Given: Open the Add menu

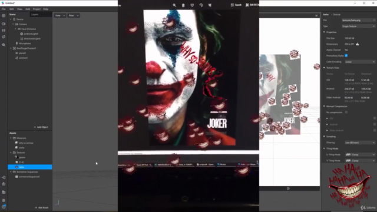Looking at the screenshot, I should click(x=28, y=9).
